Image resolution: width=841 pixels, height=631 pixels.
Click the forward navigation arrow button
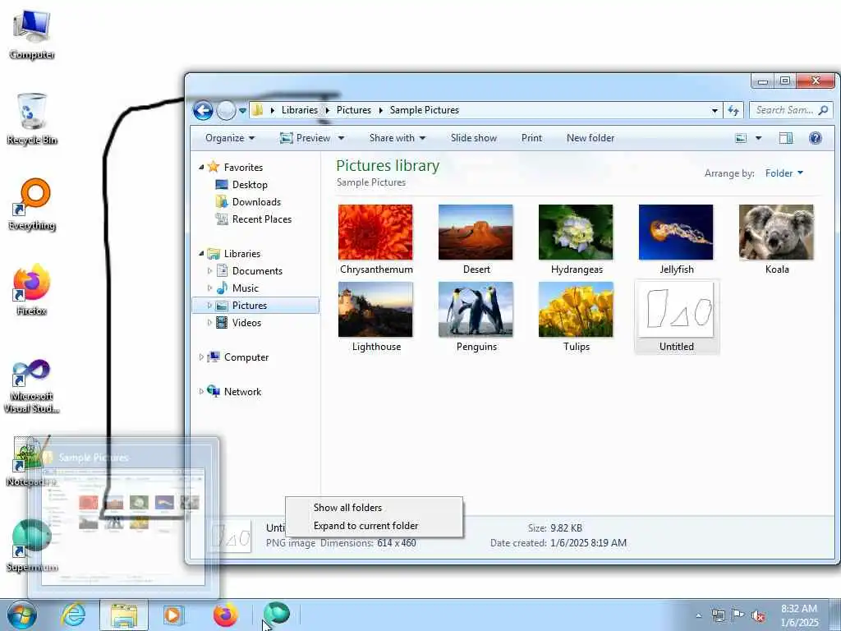coord(226,111)
